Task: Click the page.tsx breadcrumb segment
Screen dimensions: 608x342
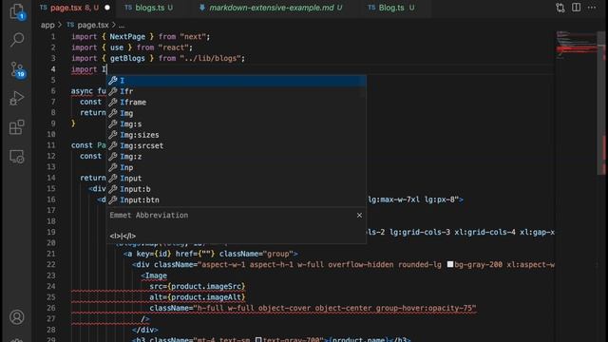Action: click(93, 25)
